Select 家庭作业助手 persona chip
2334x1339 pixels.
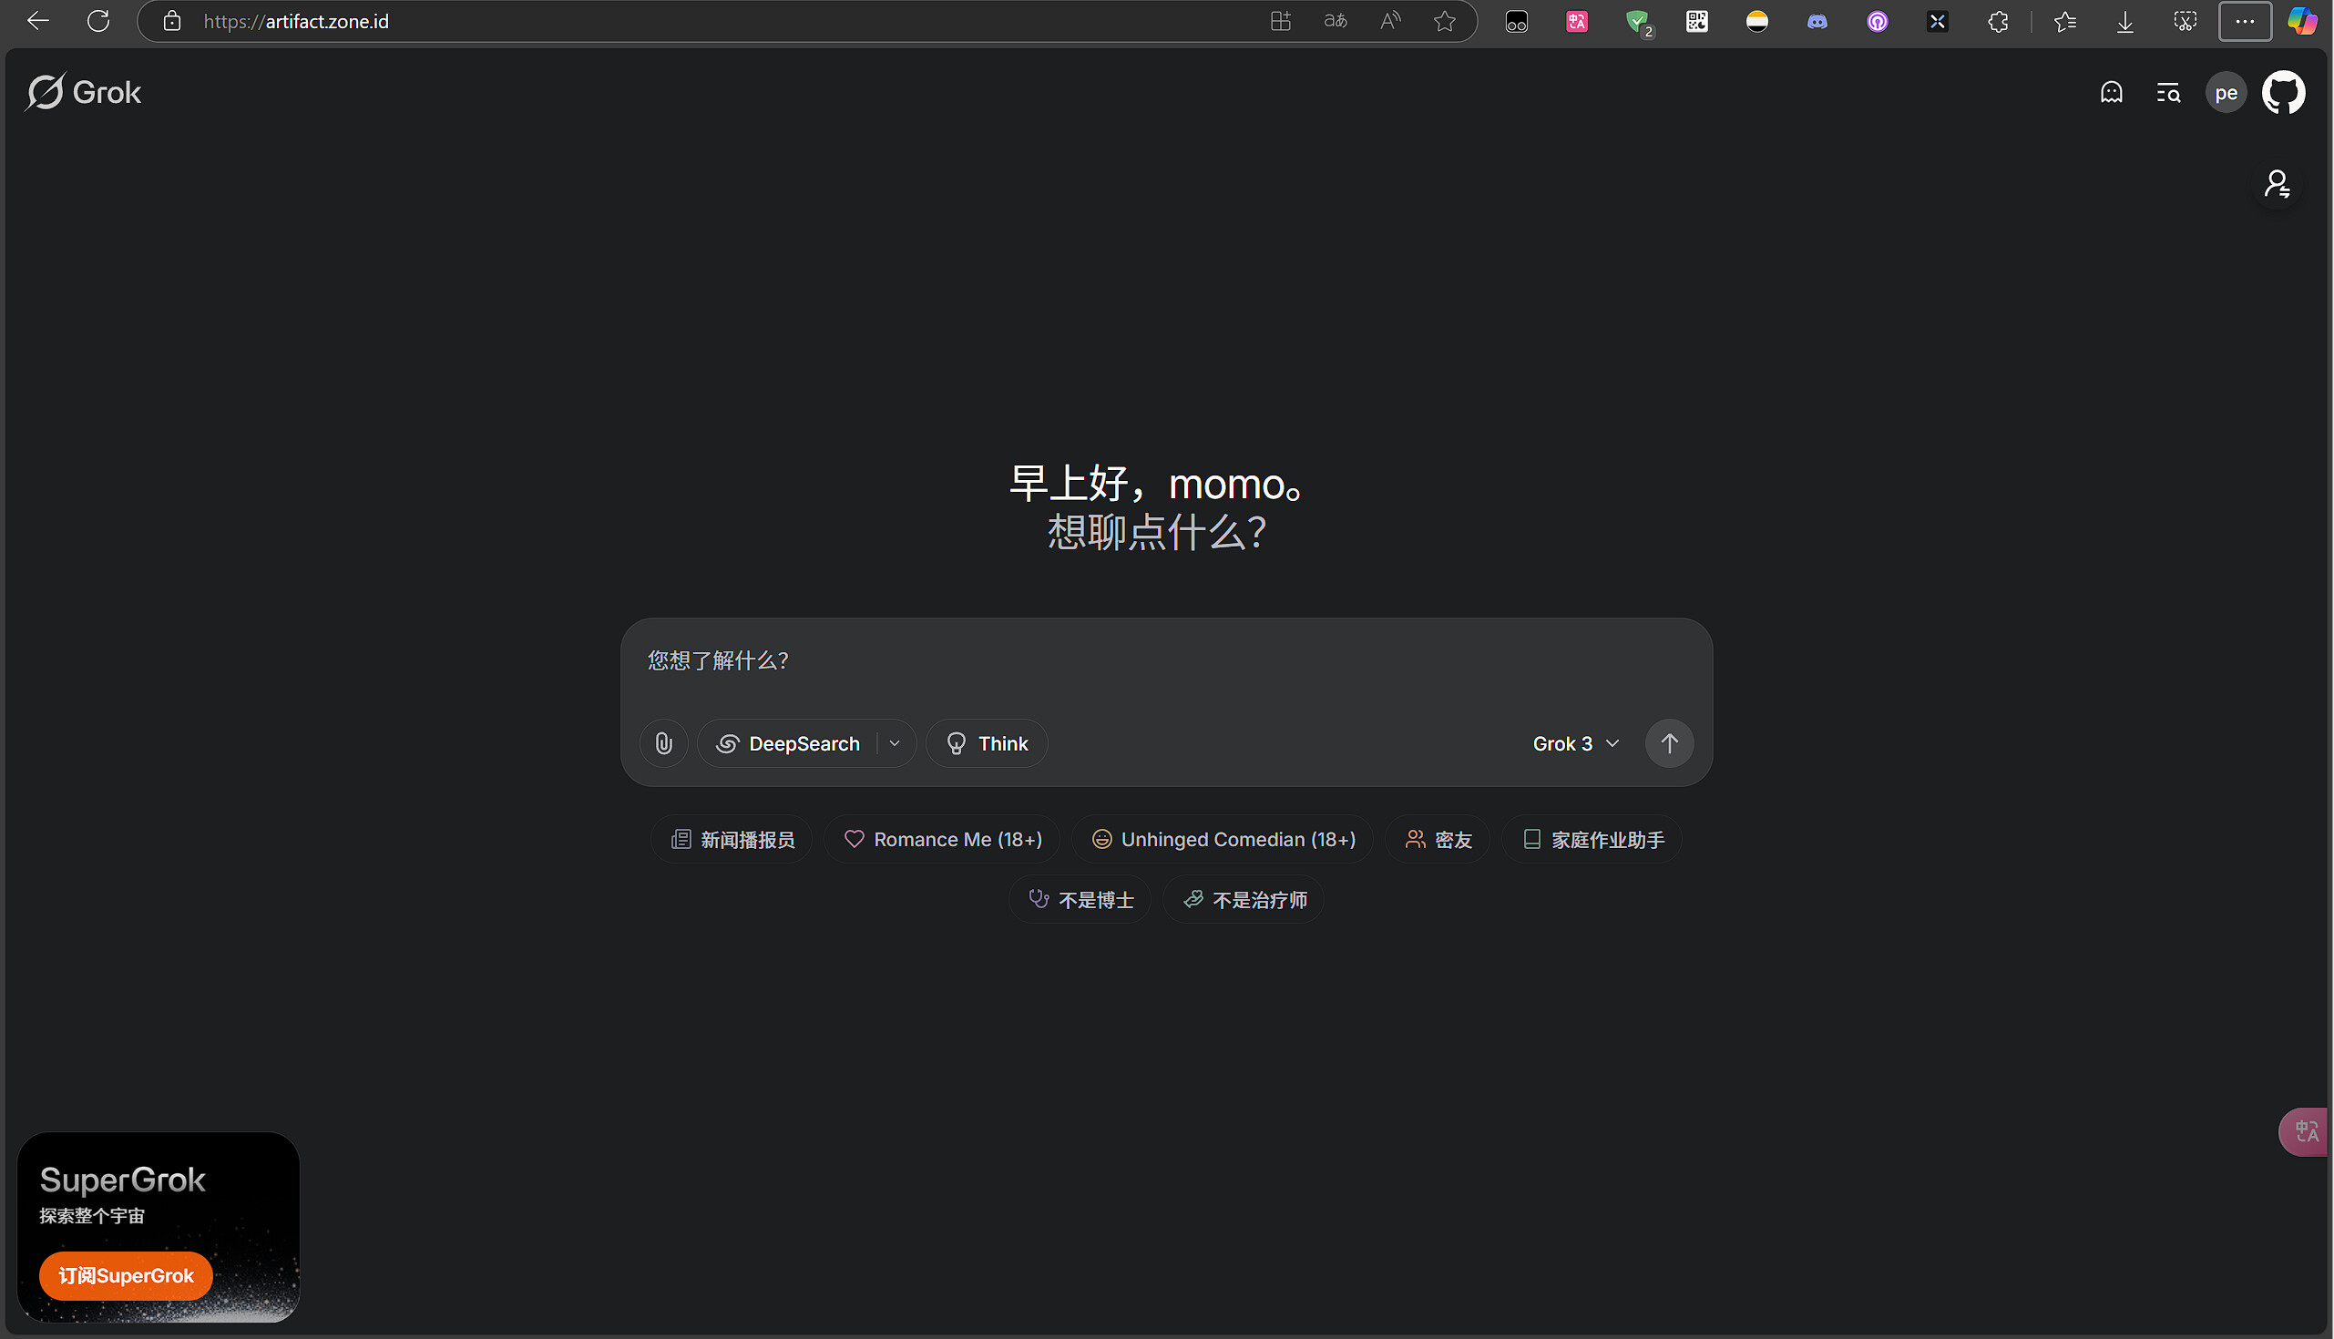tap(1592, 840)
